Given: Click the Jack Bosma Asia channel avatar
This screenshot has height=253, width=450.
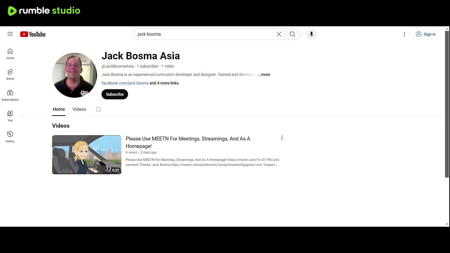Looking at the screenshot, I should (75, 75).
